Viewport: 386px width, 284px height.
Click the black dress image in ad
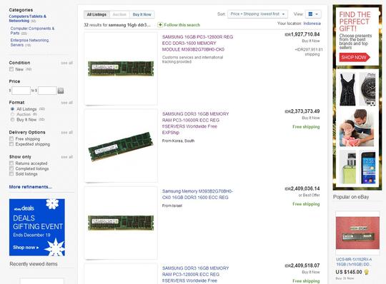[x=347, y=89]
